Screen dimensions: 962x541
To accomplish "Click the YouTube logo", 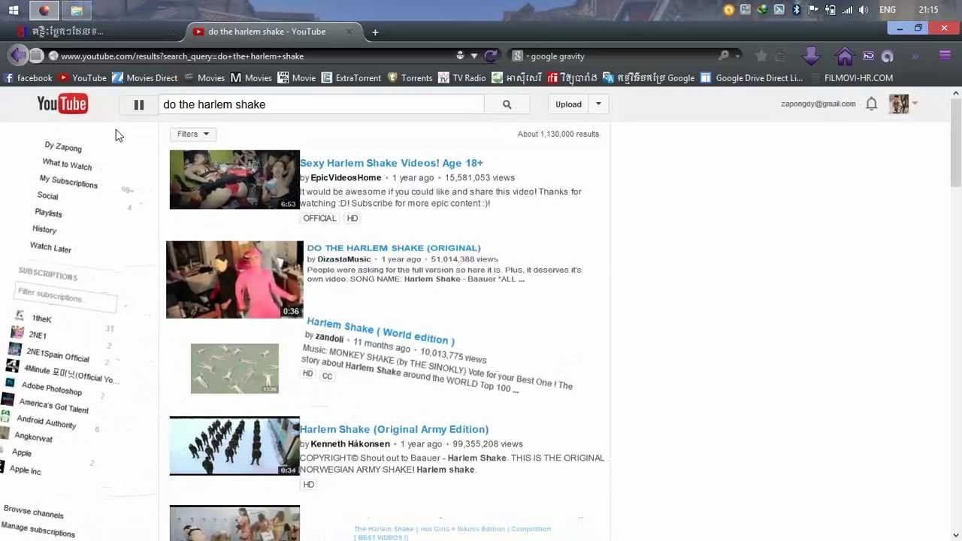I will tap(62, 104).
